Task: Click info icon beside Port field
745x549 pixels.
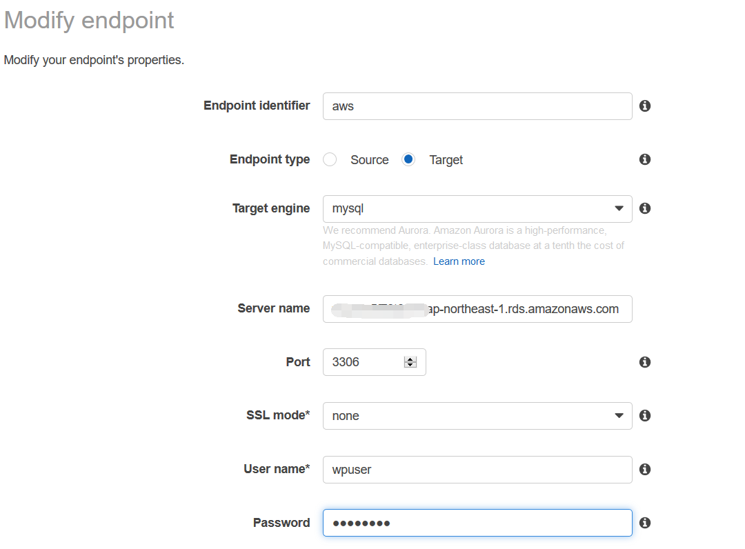Action: point(645,362)
